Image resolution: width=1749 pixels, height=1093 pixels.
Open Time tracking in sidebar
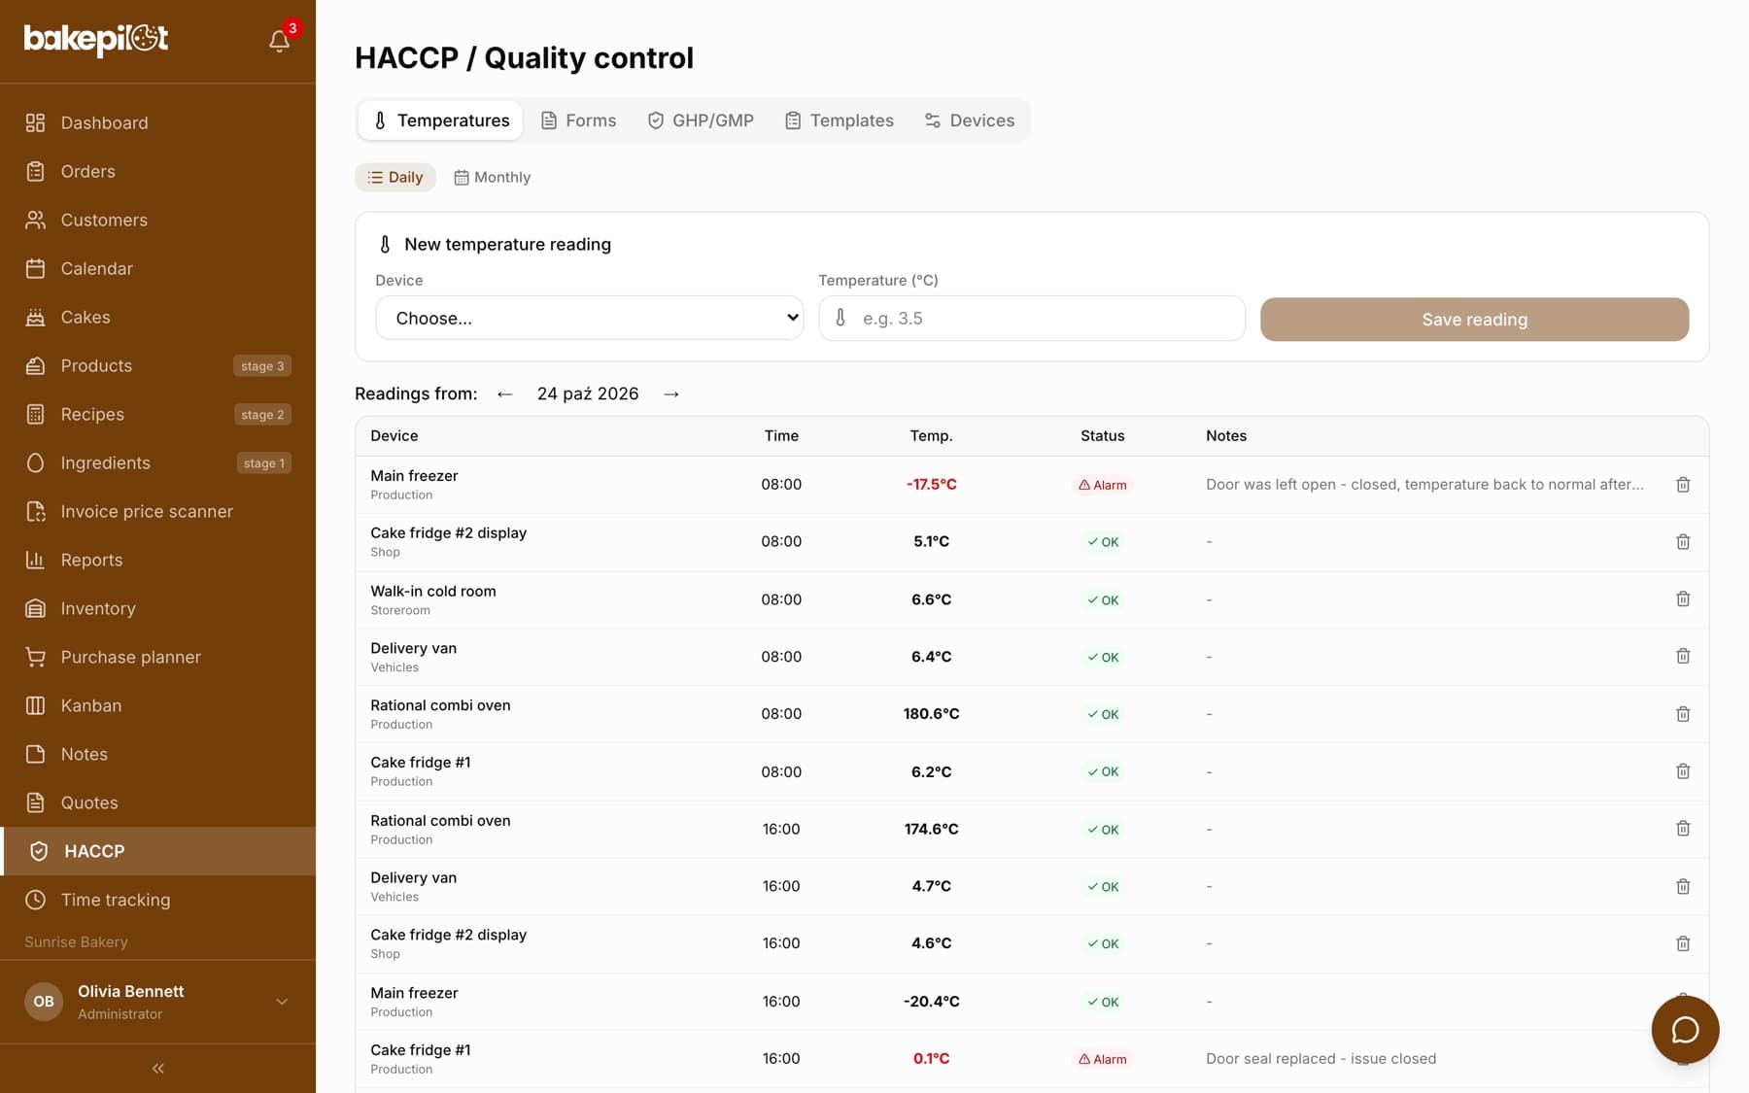[157, 900]
